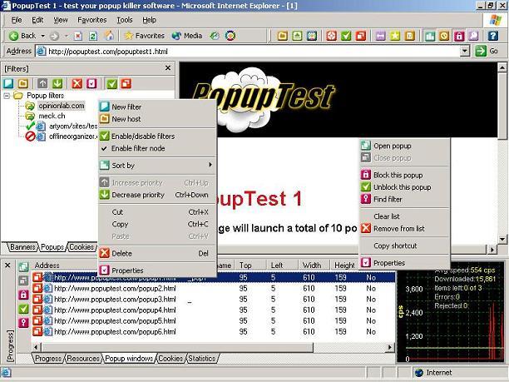Click the Back navigation button
509x382 pixels.
(x=22, y=36)
